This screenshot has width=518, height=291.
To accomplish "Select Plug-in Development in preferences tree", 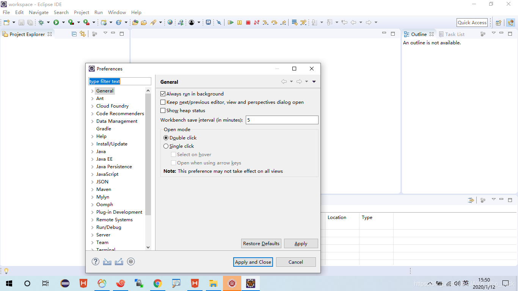I will [x=119, y=212].
